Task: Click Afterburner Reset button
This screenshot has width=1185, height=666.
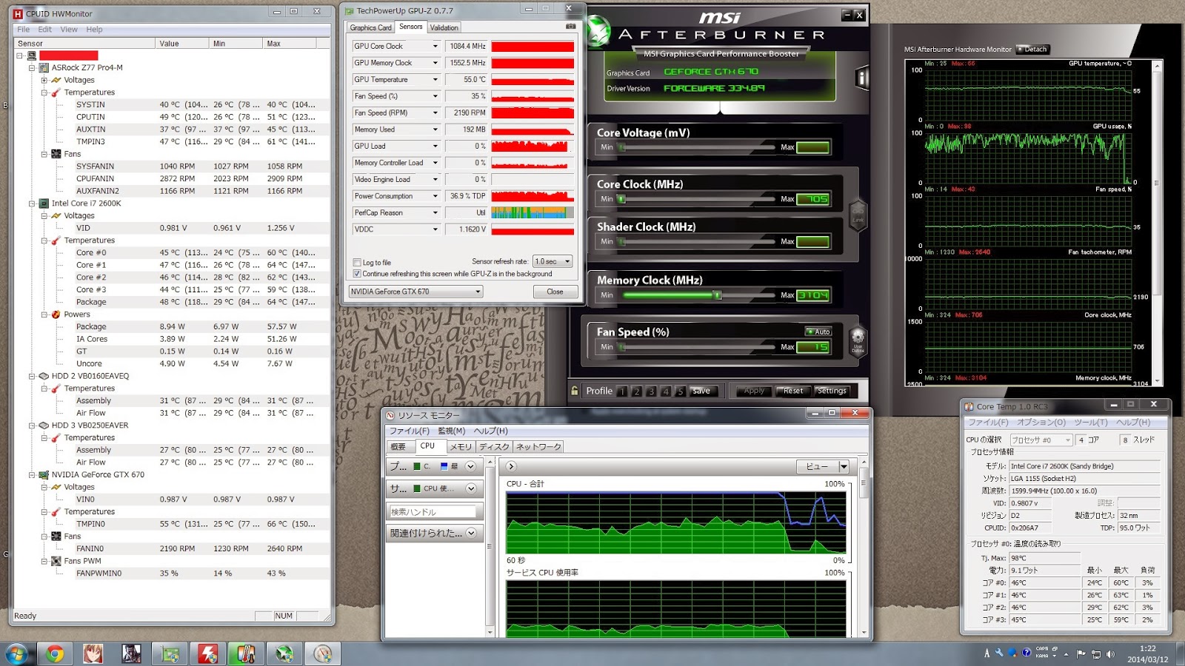Action: coord(793,391)
